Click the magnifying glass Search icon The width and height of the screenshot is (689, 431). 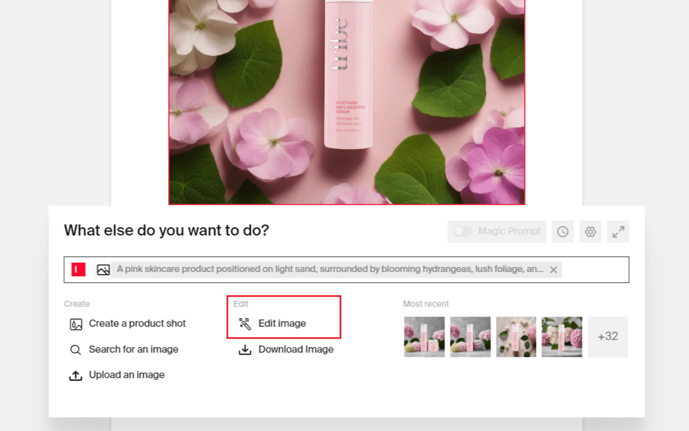[75, 349]
